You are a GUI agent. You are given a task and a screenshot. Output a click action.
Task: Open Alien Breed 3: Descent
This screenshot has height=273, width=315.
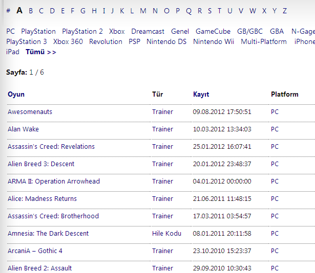point(41,164)
